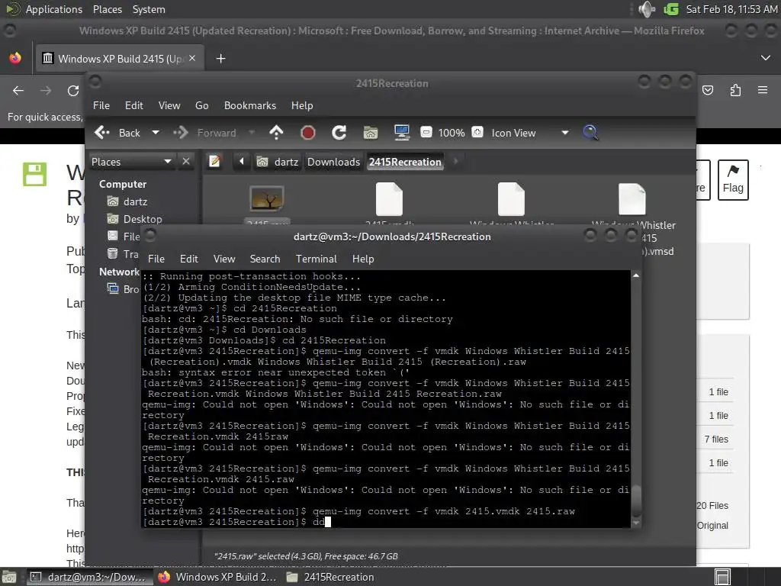Switch to 2415Recreation taskbar entry
This screenshot has width=781, height=586.
[331, 577]
